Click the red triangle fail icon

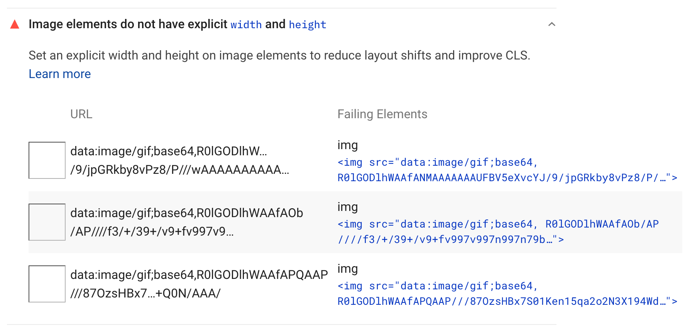pos(15,24)
